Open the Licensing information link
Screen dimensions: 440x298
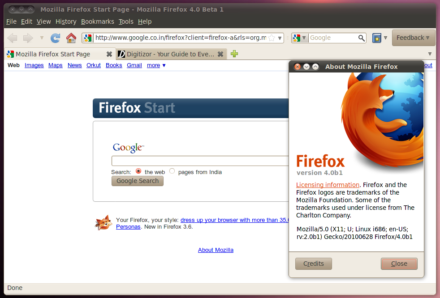(328, 185)
